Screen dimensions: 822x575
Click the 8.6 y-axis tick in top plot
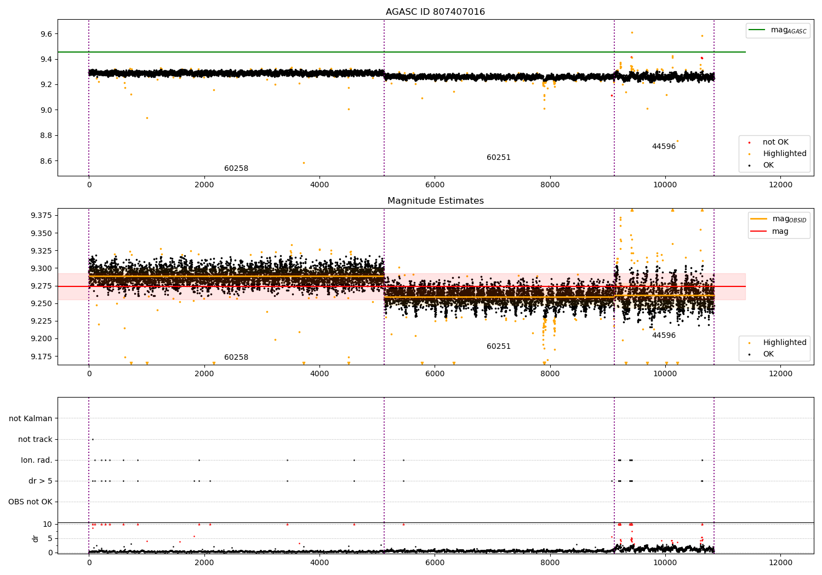(x=46, y=161)
